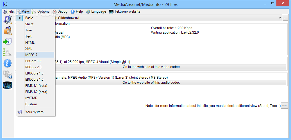Open the Help menu
This screenshot has height=140, width=291.
click(x=77, y=11)
